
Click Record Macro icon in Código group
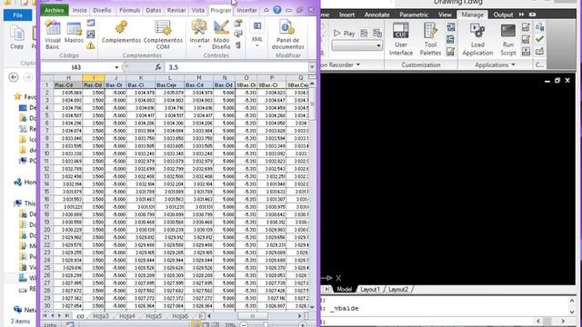pos(91,23)
